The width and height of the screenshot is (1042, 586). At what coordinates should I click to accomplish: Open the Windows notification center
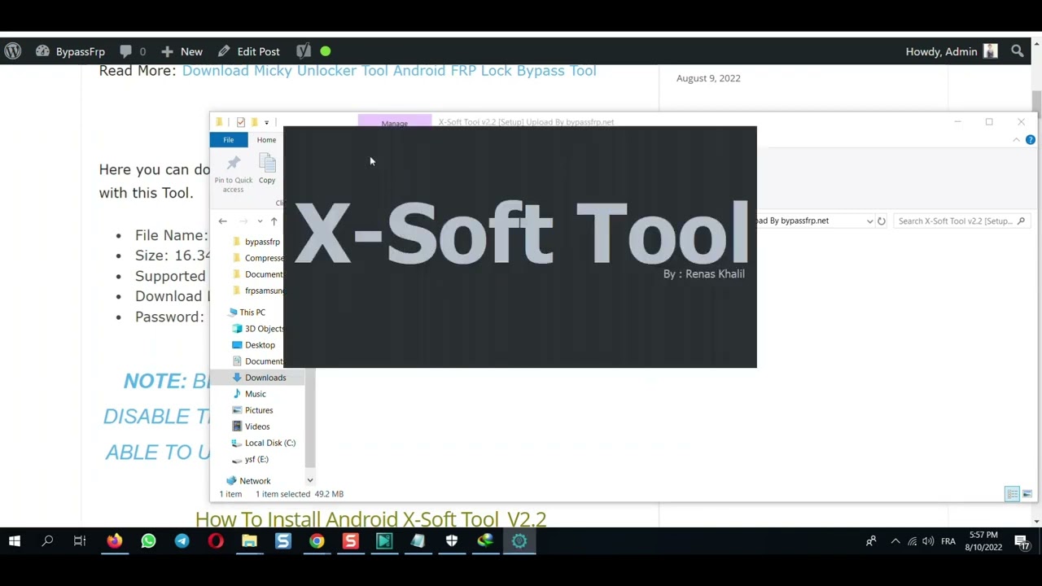(x=1022, y=541)
